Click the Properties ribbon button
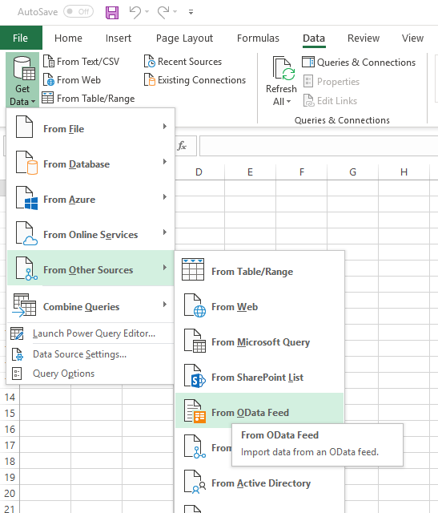Viewport: 438px width, 513px height. 332,82
